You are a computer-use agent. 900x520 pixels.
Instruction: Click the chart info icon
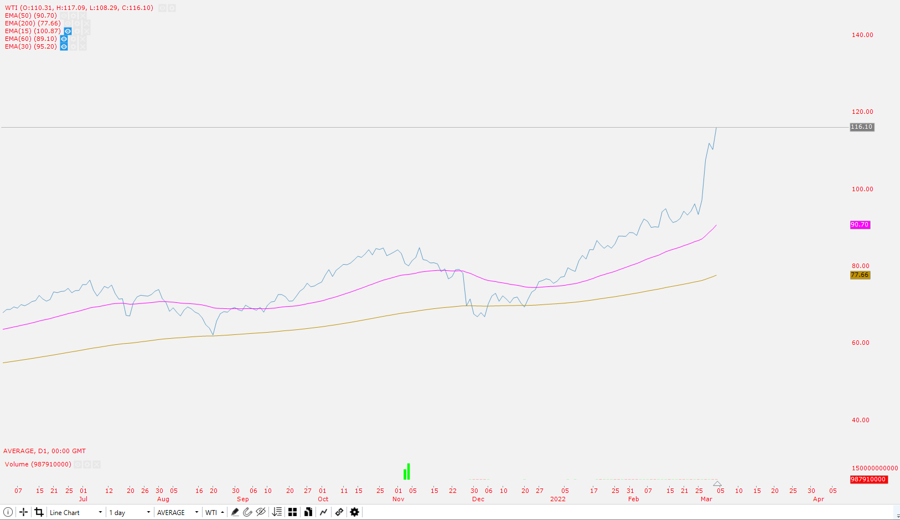(7, 512)
